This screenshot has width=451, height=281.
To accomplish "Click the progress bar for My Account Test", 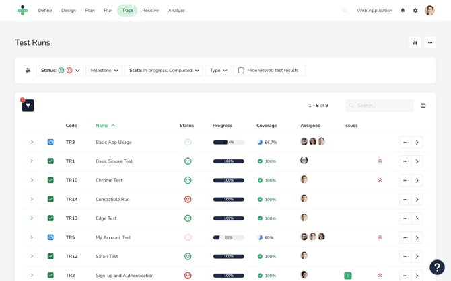I will [x=228, y=237].
